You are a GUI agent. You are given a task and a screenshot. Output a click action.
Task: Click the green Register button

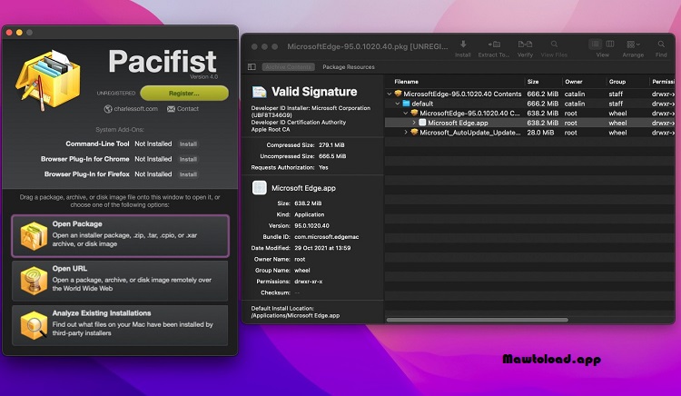[184, 94]
